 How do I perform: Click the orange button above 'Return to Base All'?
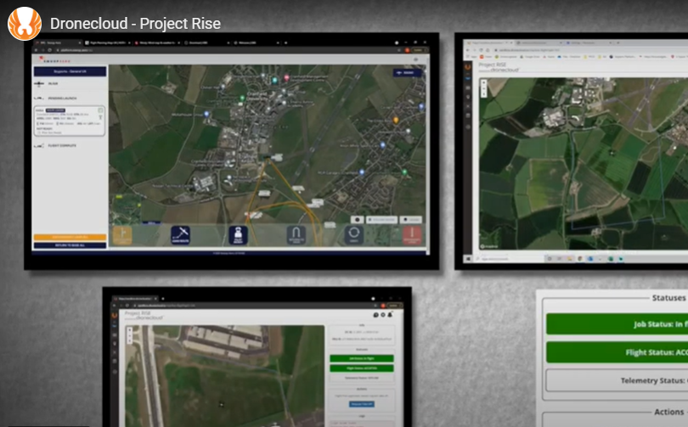[x=70, y=237]
